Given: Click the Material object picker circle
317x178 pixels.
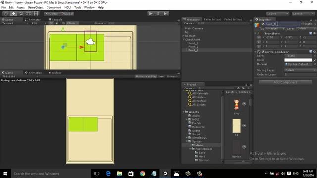Looking at the screenshot, I should (x=315, y=64).
